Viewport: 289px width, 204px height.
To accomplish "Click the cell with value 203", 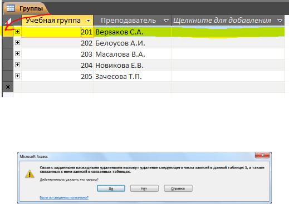I will point(57,54).
